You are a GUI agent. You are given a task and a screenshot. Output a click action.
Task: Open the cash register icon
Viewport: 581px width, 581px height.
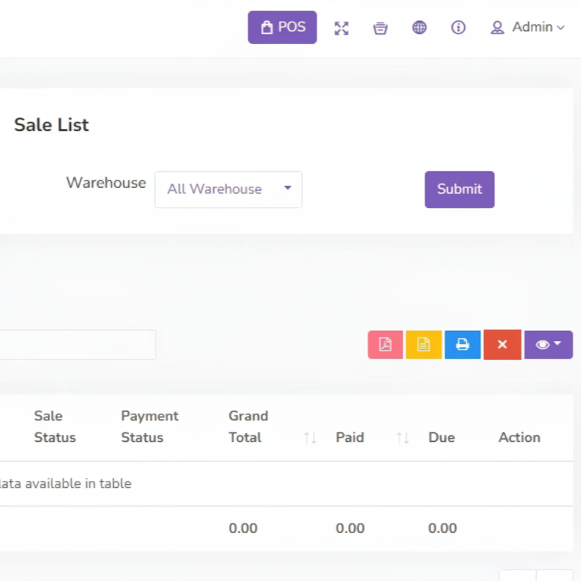coord(380,28)
